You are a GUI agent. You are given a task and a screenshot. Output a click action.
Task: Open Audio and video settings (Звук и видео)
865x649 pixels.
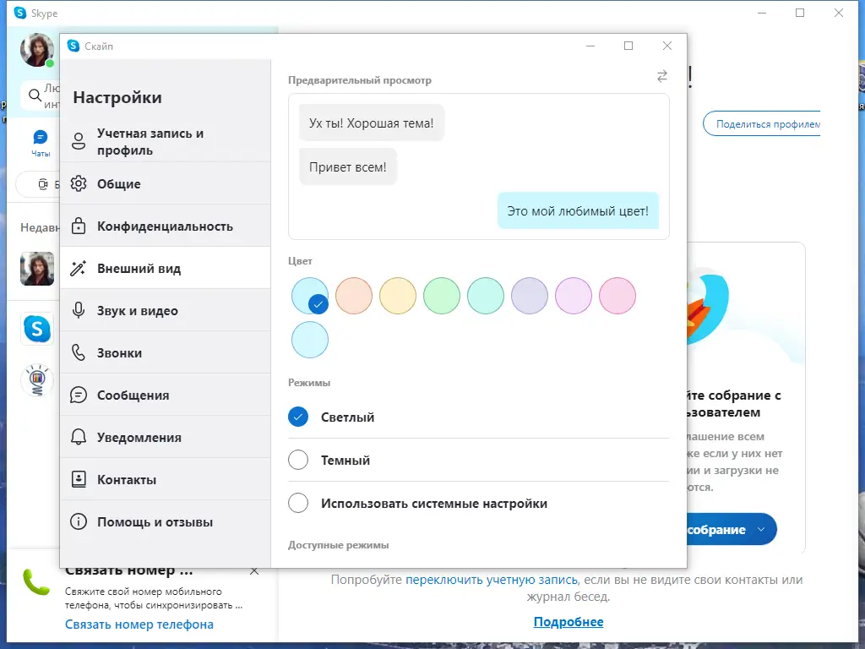(165, 310)
